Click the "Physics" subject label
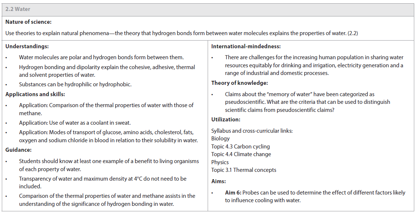Image resolution: width=419 pixels, height=215 pixels. point(220,162)
